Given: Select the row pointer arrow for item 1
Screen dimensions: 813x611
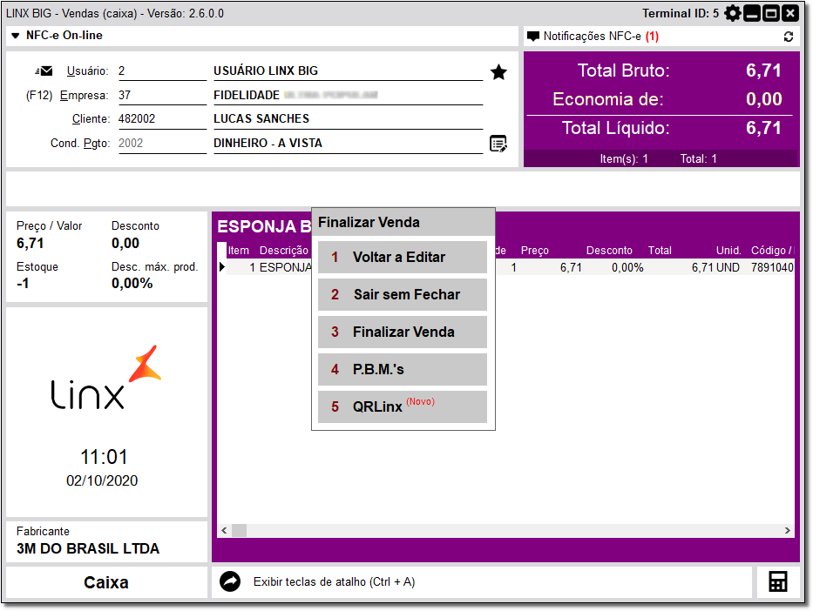Looking at the screenshot, I should 222,267.
